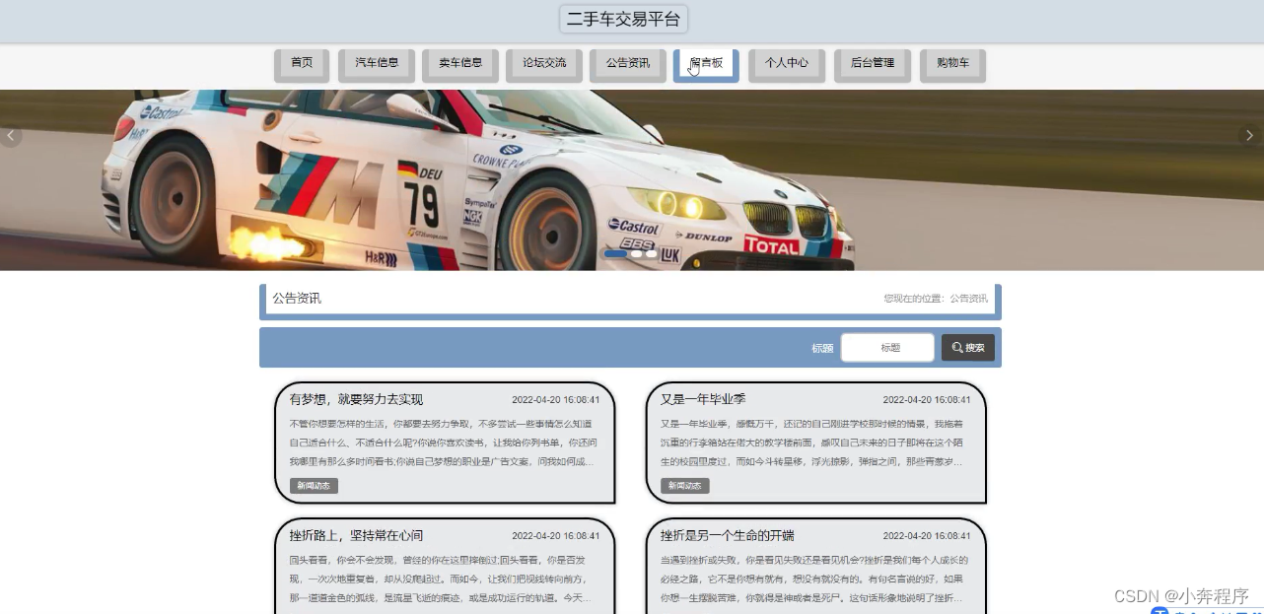Click 新闻动态 tag under 又是一年毕业季
The width and height of the screenshot is (1264, 614).
[685, 486]
